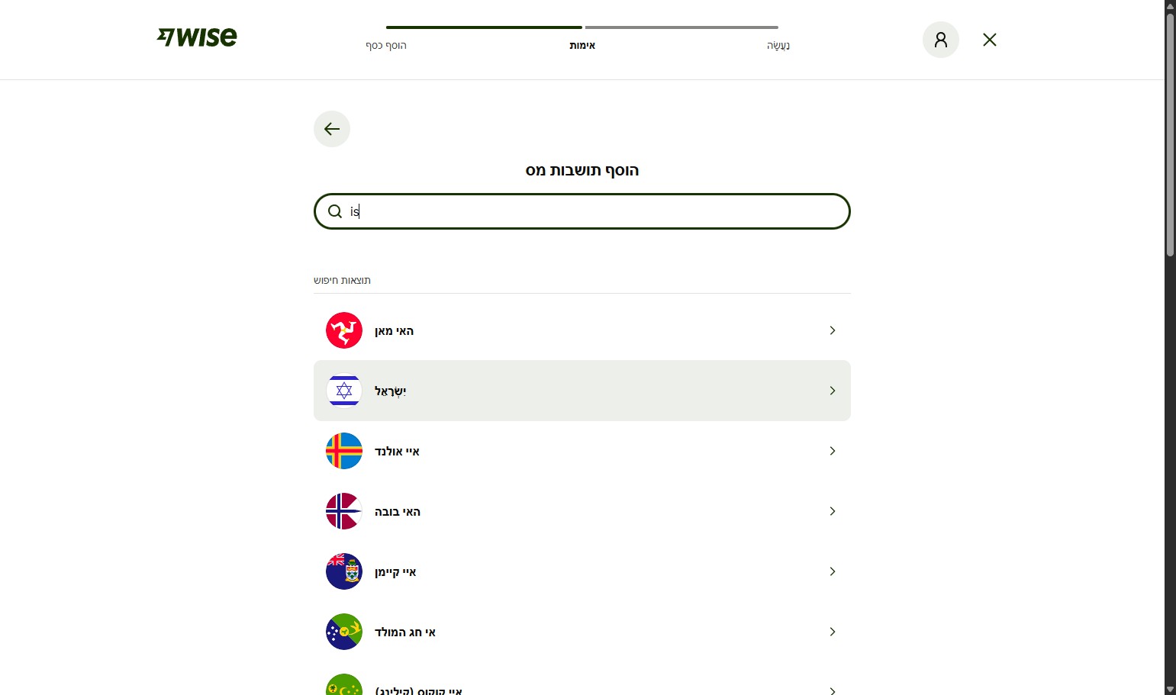The width and height of the screenshot is (1176, 695).
Task: Expand the איי אולנד row chevron
Action: [832, 451]
